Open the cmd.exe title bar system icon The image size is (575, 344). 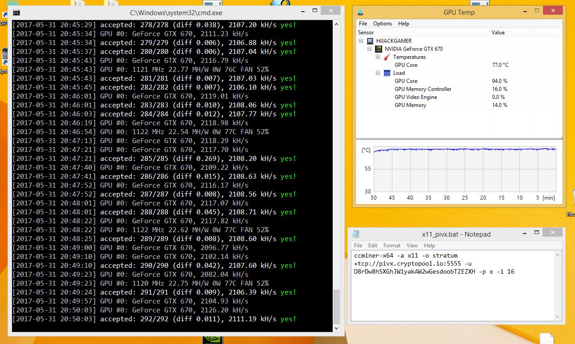[x=16, y=13]
